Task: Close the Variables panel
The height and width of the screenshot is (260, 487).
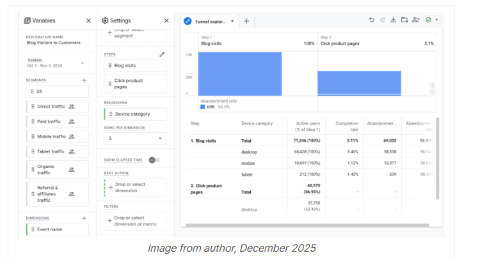Action: [88, 20]
